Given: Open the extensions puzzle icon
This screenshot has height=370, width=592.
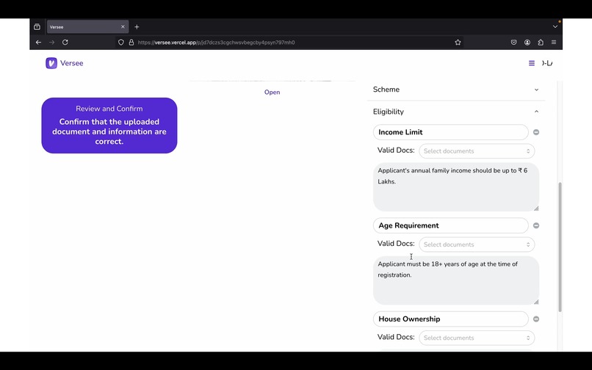Looking at the screenshot, I should [541, 43].
